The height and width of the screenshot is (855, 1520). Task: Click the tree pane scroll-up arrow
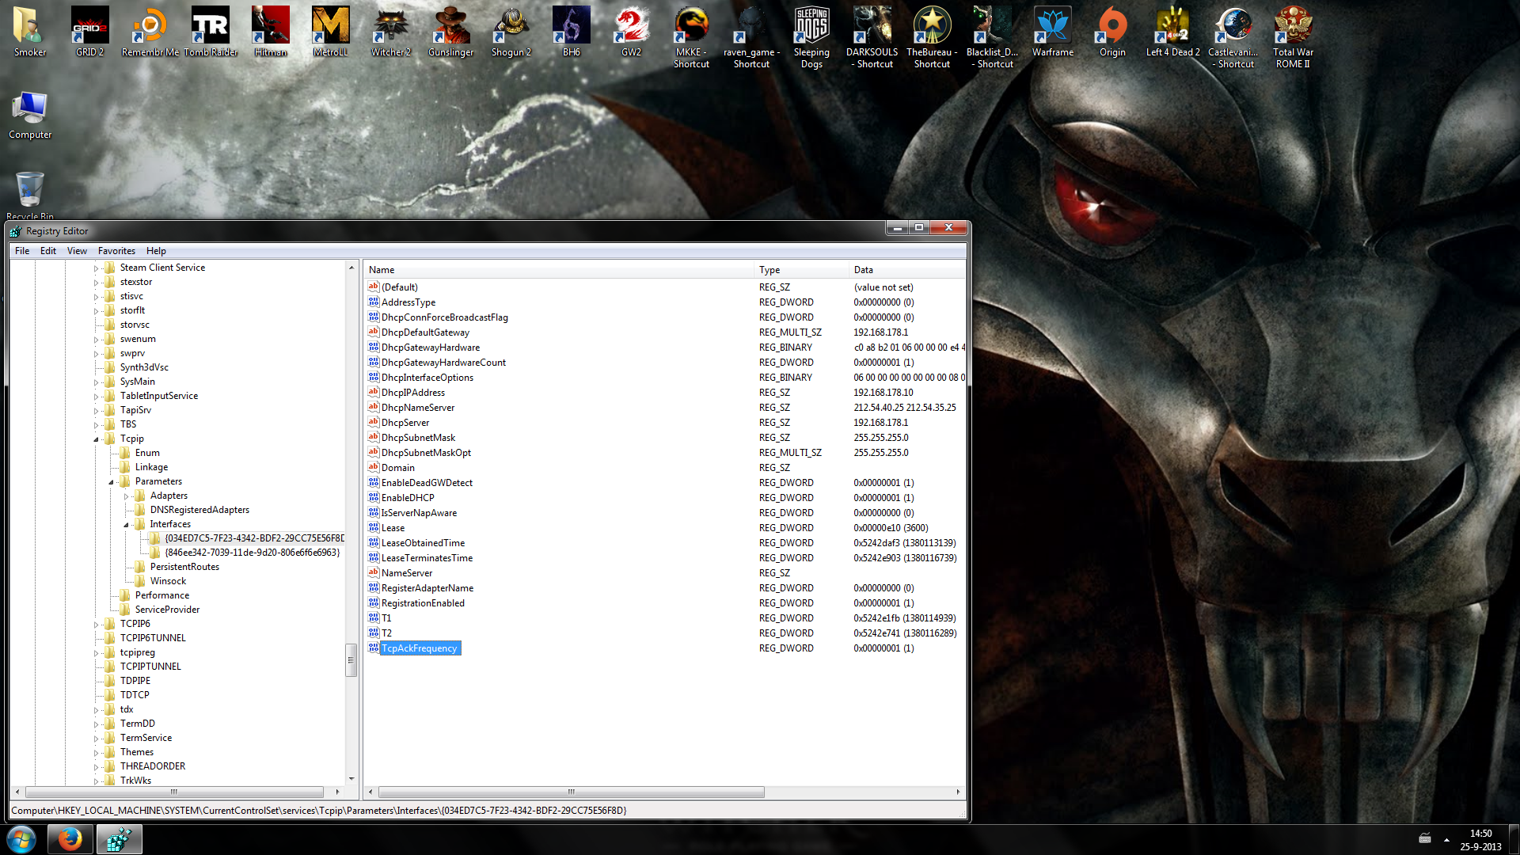tap(351, 268)
